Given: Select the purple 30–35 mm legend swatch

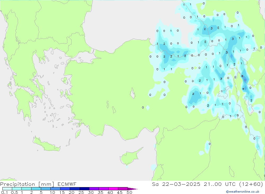Looking at the screenshot, I should coord(94,189).
